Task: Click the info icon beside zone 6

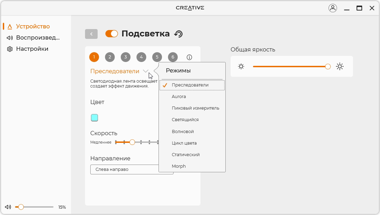Action: point(189,57)
